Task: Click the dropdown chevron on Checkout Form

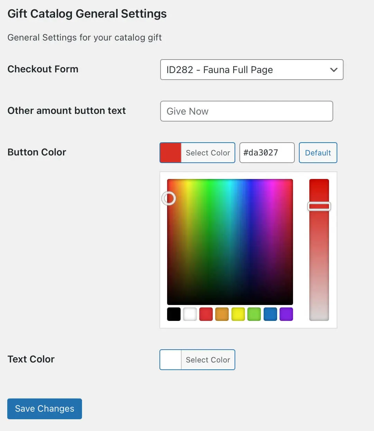Action: point(334,70)
